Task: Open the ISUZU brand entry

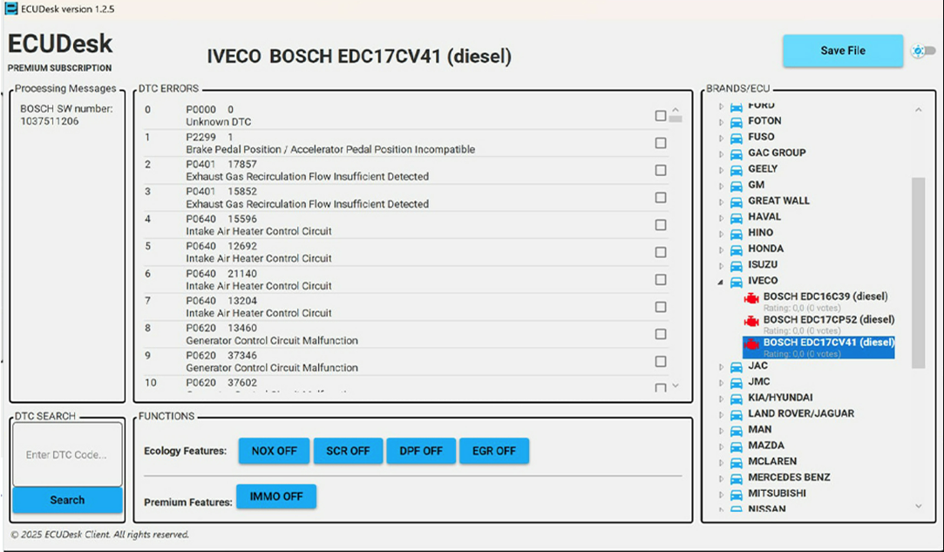Action: [763, 264]
